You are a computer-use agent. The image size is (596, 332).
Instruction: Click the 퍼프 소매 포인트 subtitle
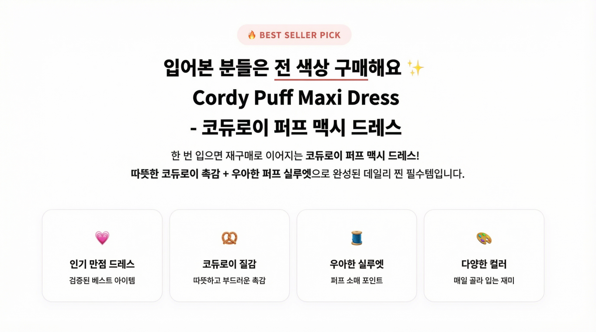pyautogui.click(x=357, y=281)
